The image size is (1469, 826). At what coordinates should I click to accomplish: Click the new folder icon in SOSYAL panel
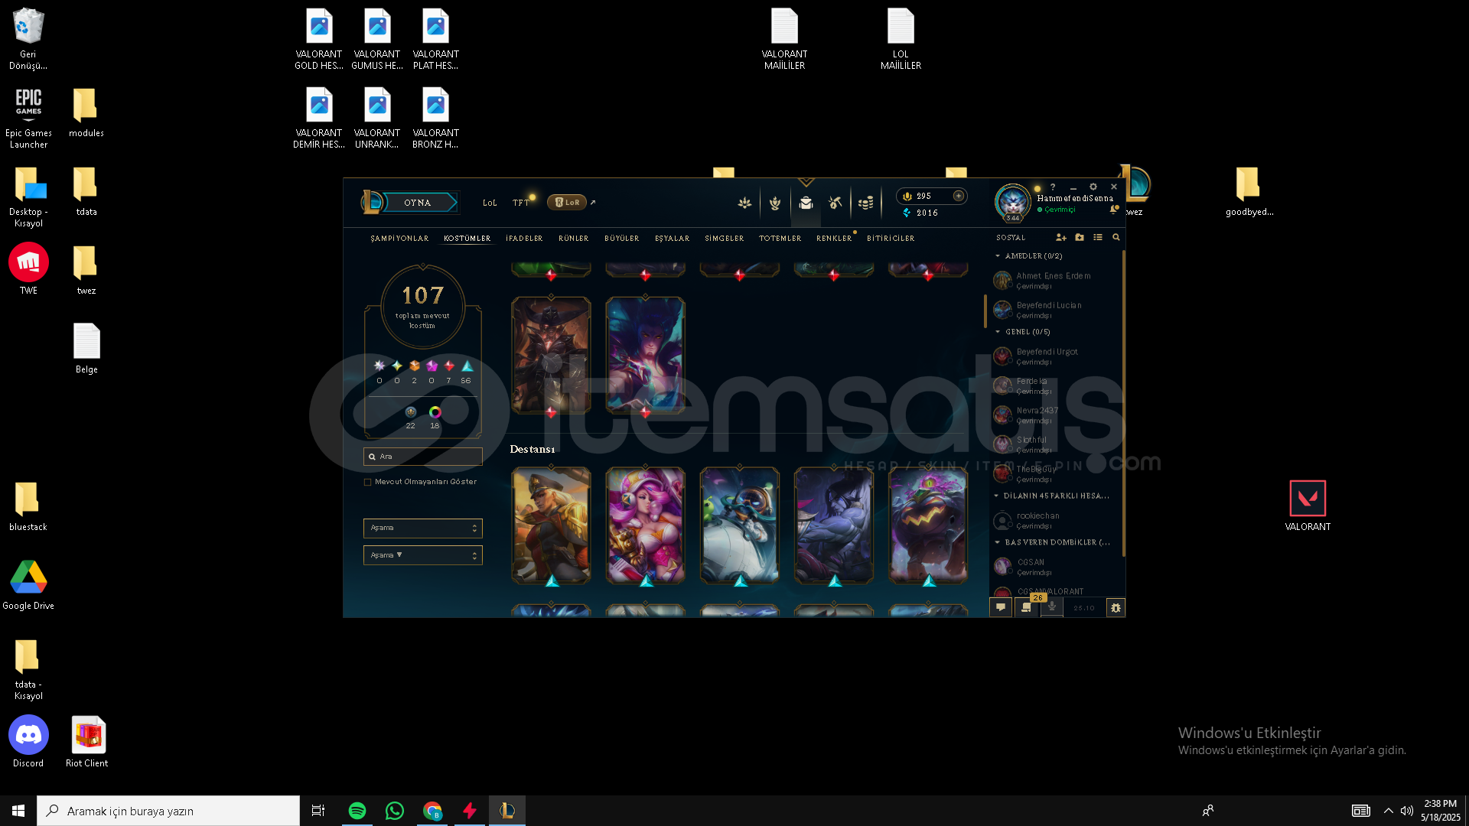(x=1080, y=238)
